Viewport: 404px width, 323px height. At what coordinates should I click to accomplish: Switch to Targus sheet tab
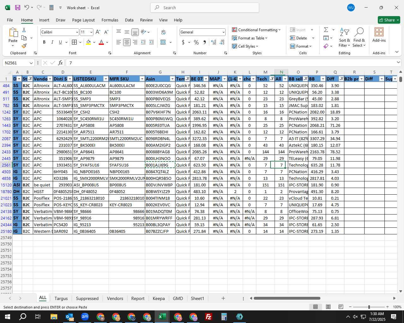pyautogui.click(x=61, y=298)
